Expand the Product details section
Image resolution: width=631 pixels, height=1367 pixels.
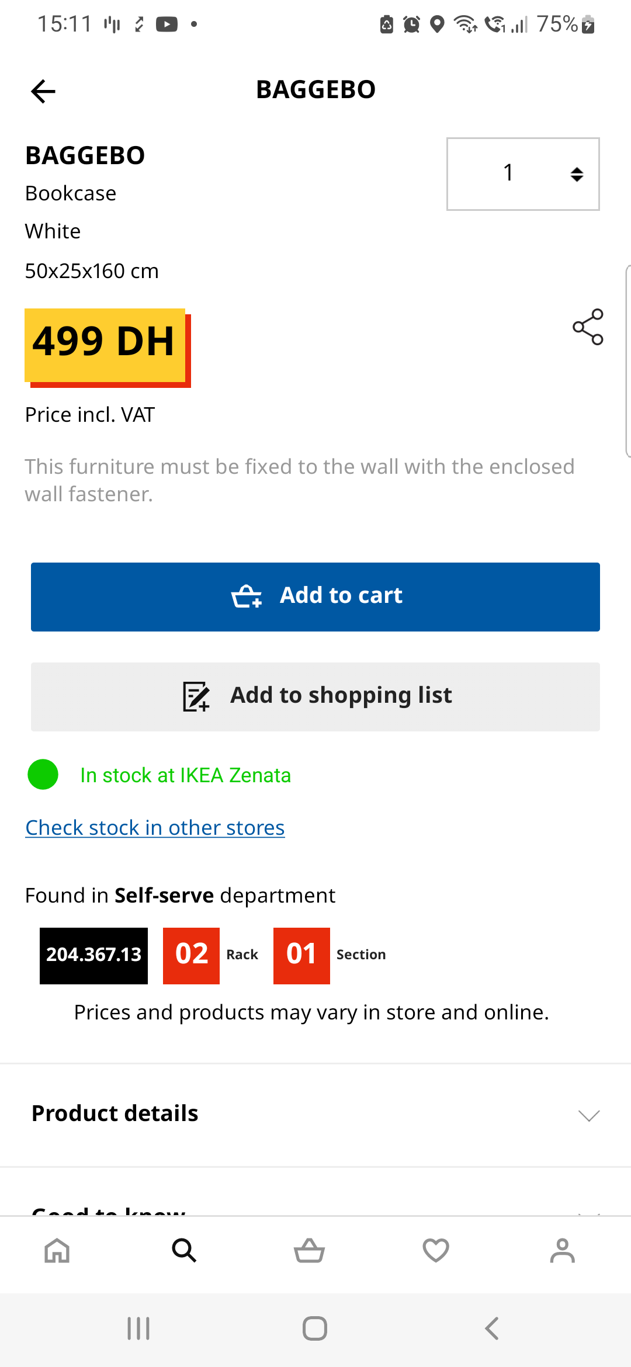[315, 1115]
